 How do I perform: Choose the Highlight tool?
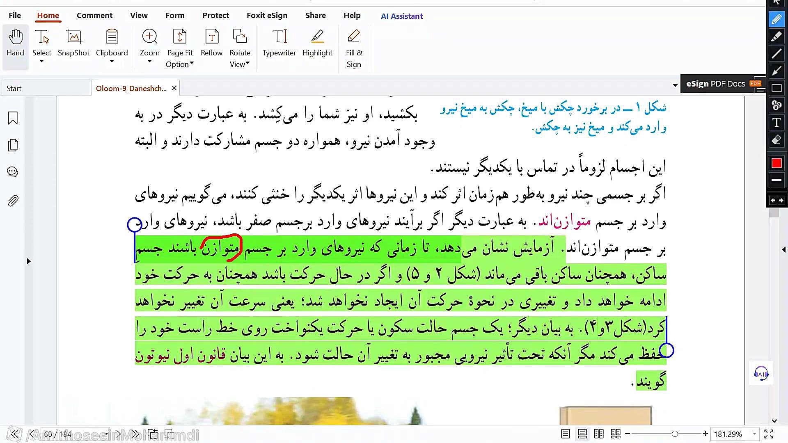(317, 42)
